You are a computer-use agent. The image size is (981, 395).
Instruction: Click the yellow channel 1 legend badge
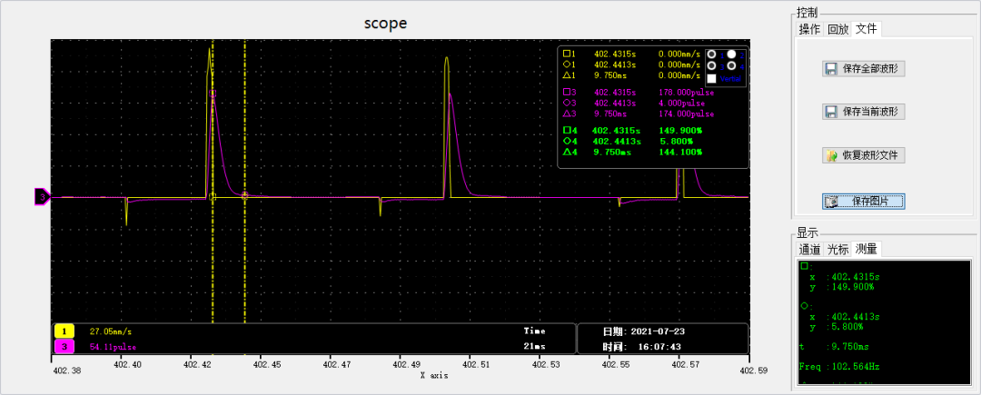tap(66, 331)
